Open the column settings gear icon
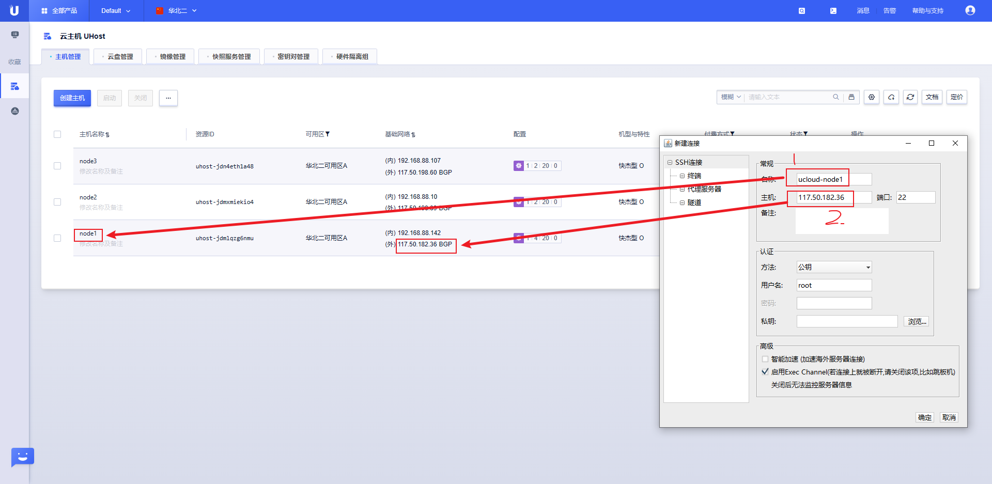992x484 pixels. [x=872, y=97]
